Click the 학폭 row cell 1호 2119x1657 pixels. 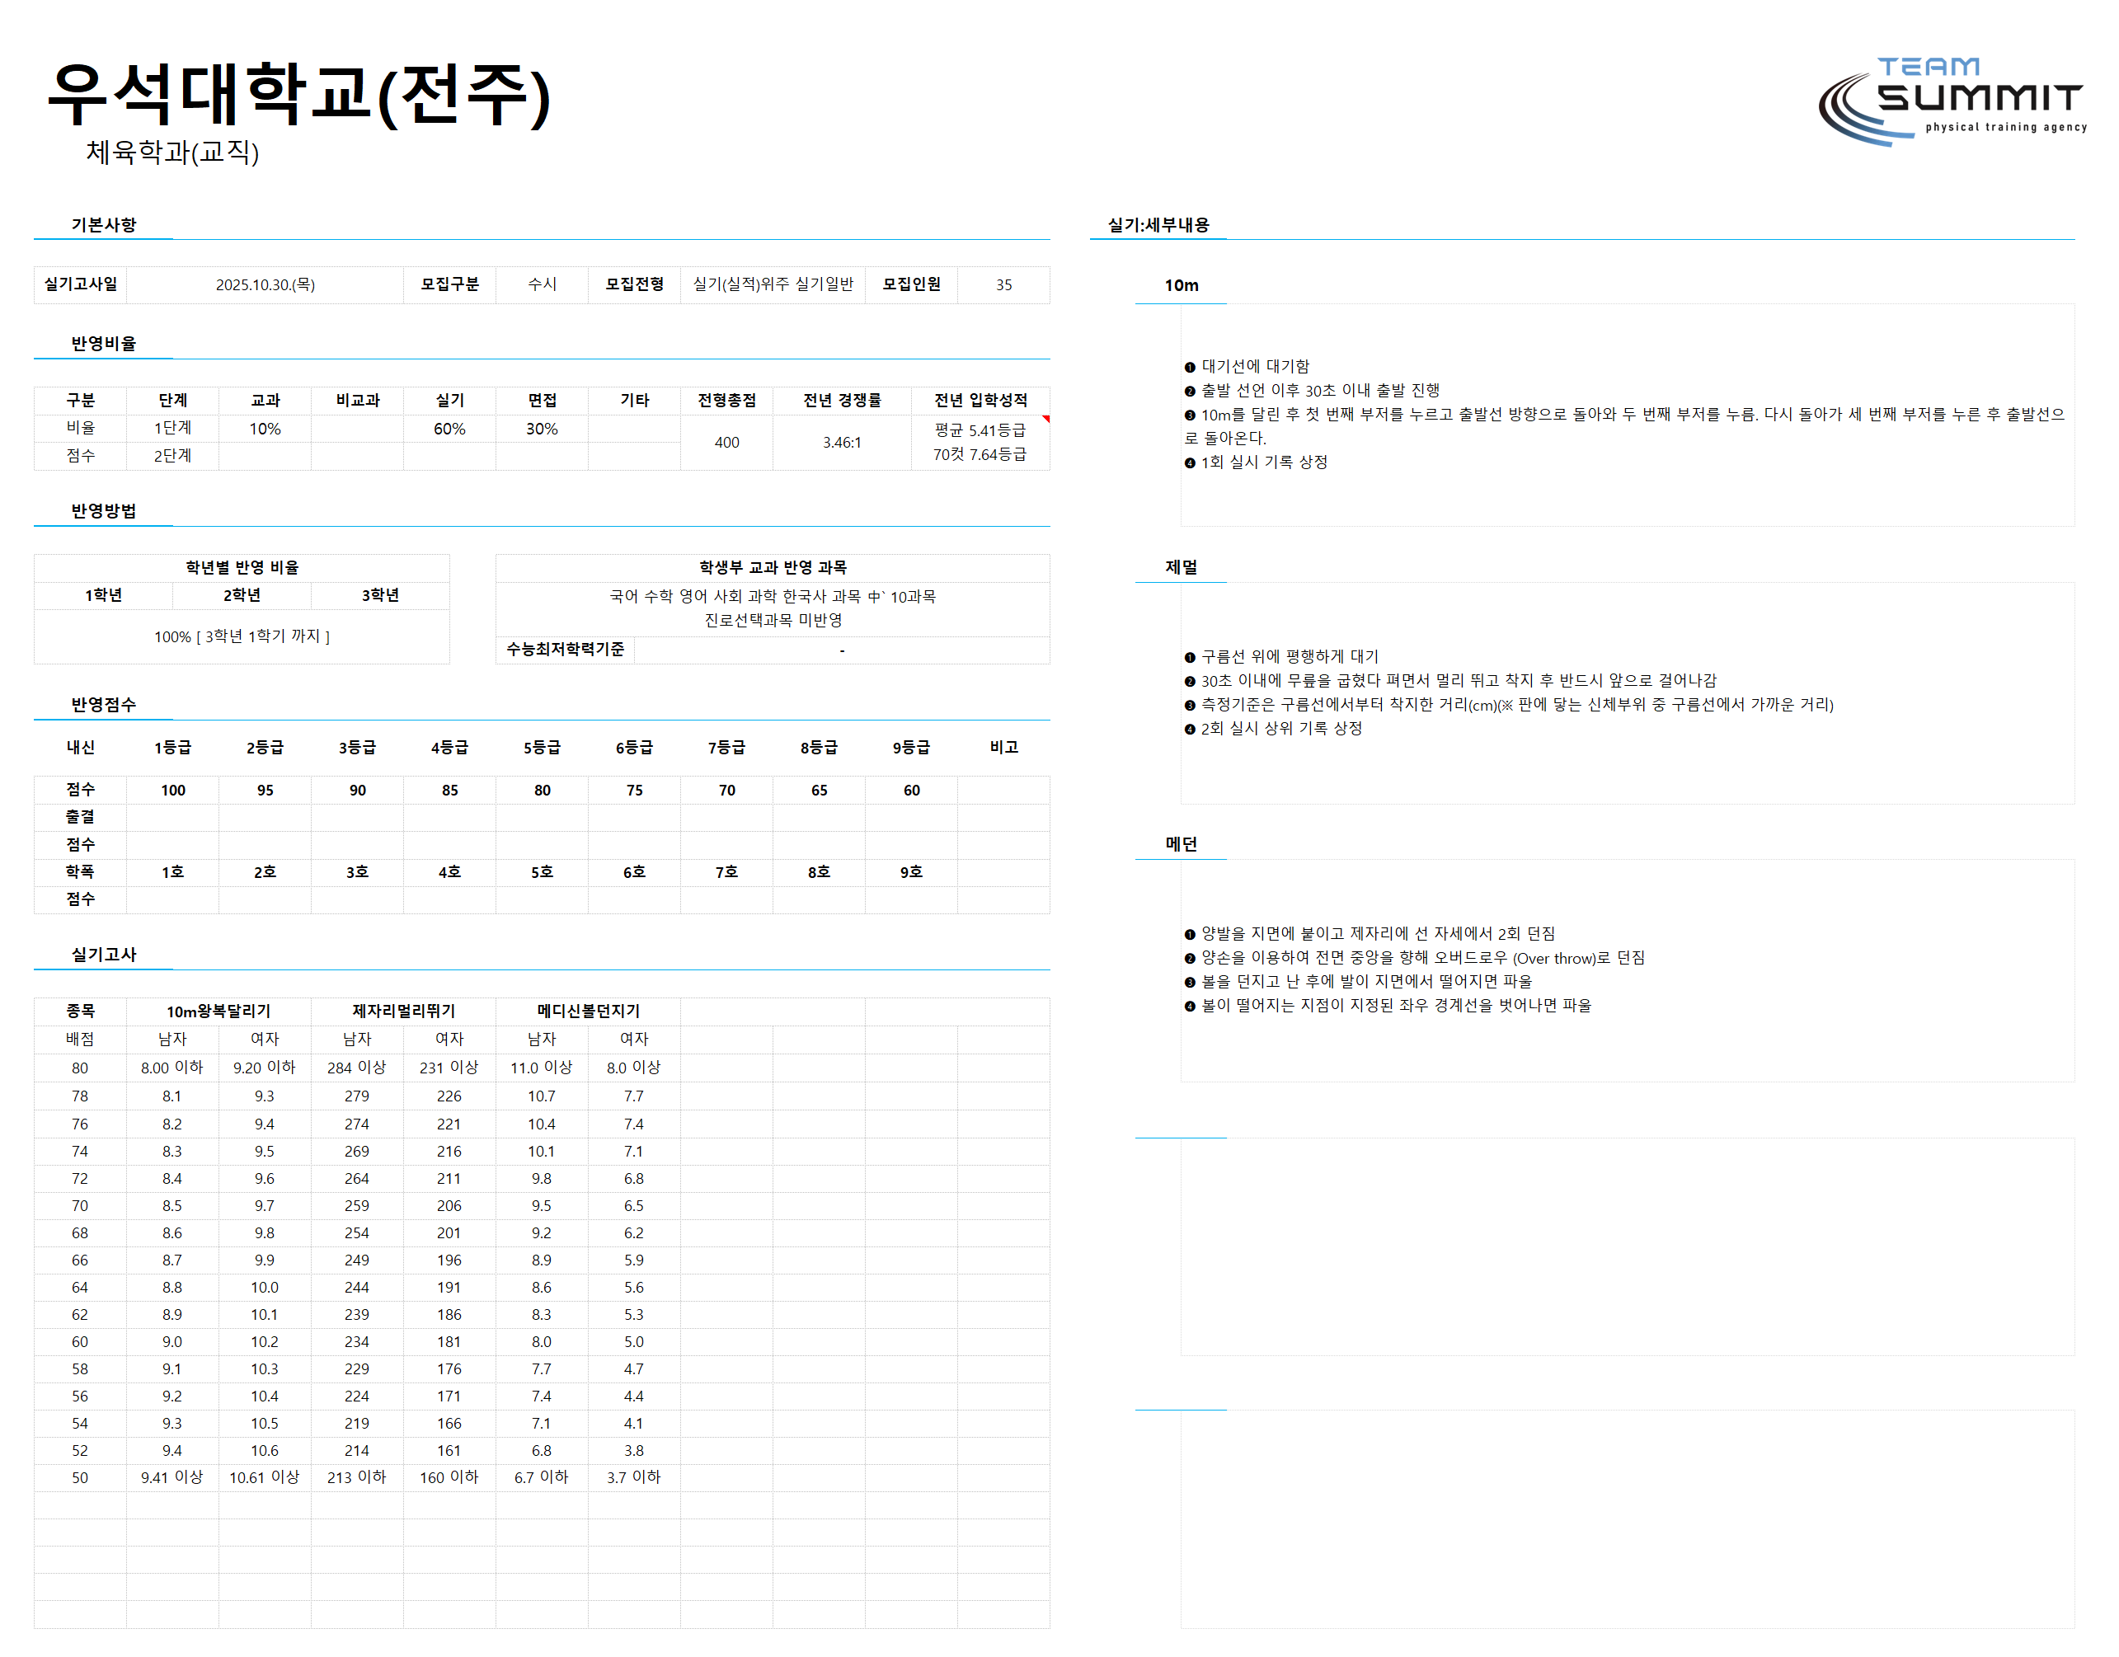(x=172, y=872)
